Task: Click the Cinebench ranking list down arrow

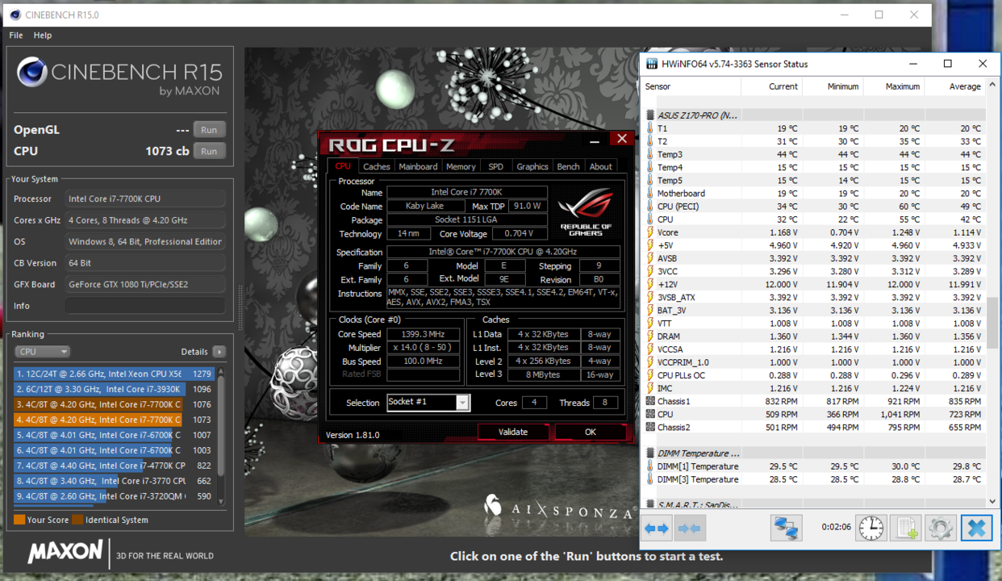Action: [x=221, y=500]
